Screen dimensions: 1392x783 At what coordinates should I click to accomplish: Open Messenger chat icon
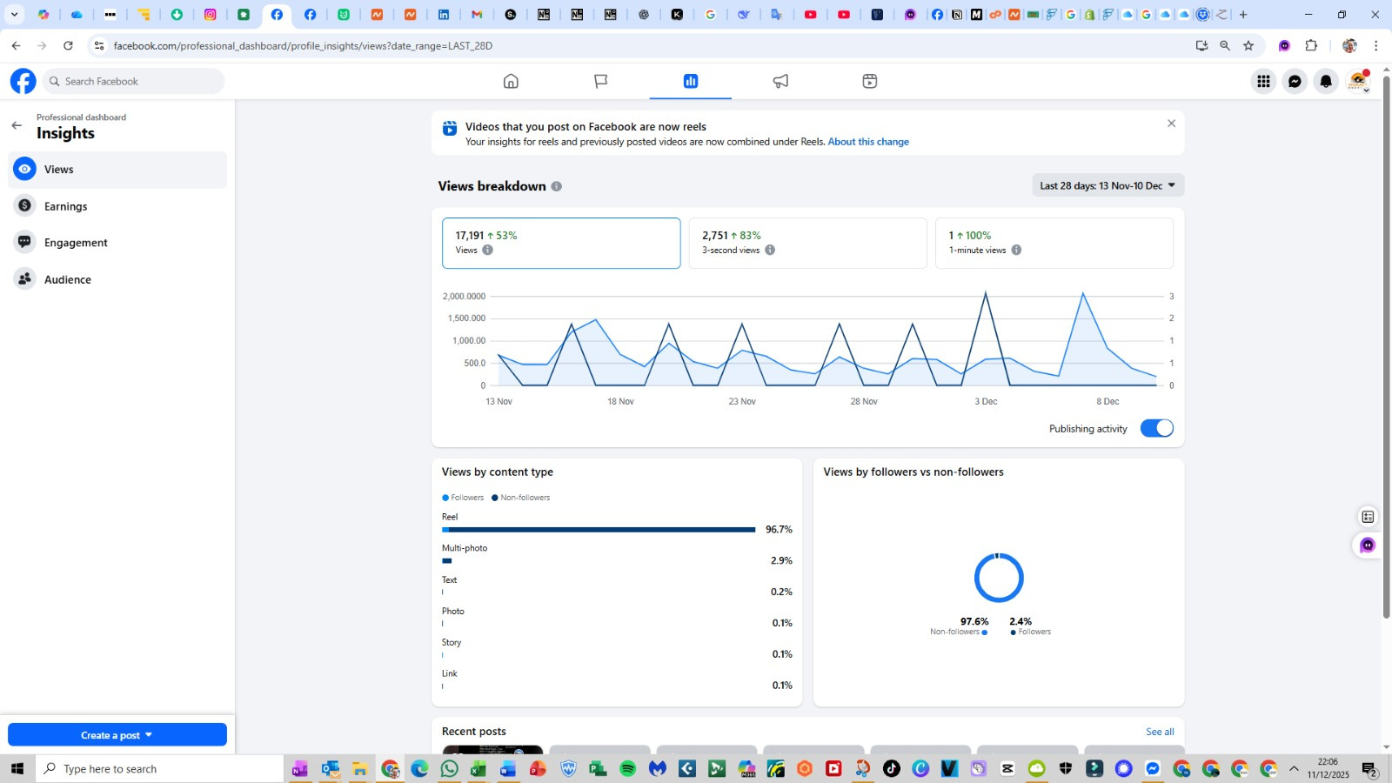click(x=1295, y=81)
